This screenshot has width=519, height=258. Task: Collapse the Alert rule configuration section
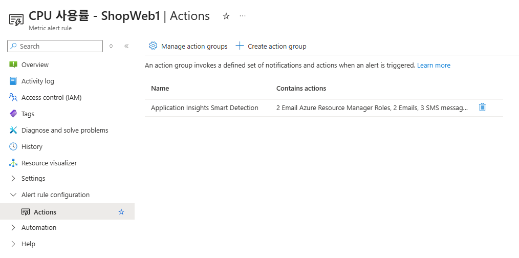(x=13, y=195)
